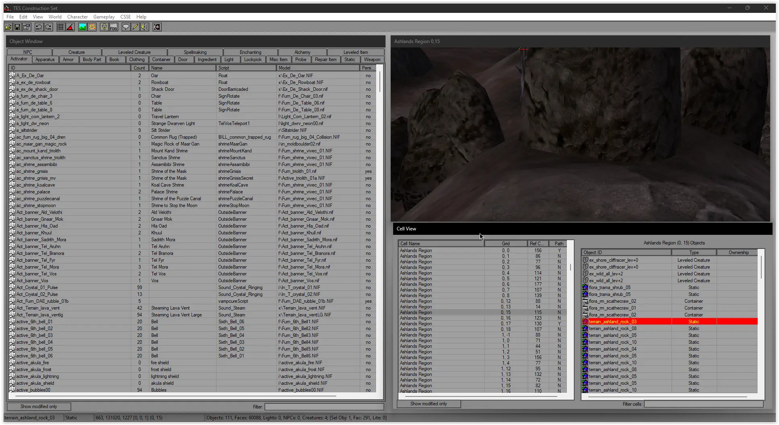Switch to the Alchemy tab

[x=302, y=52]
